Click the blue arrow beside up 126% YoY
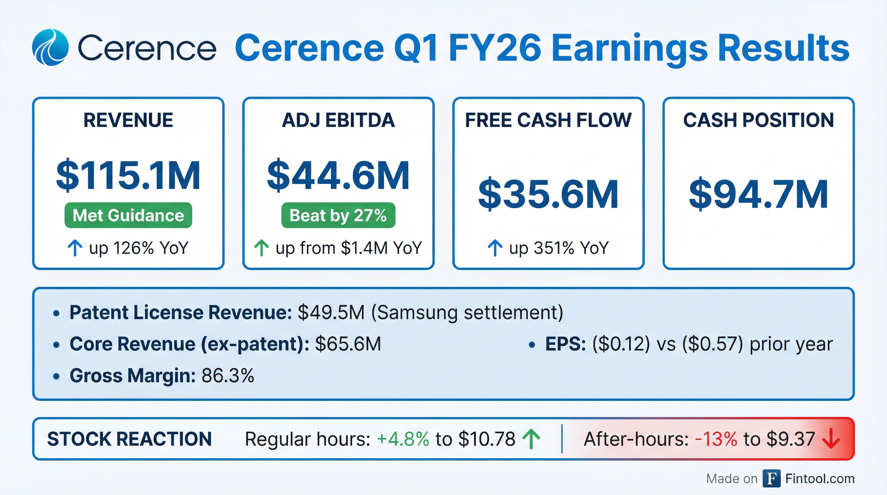 (x=75, y=248)
